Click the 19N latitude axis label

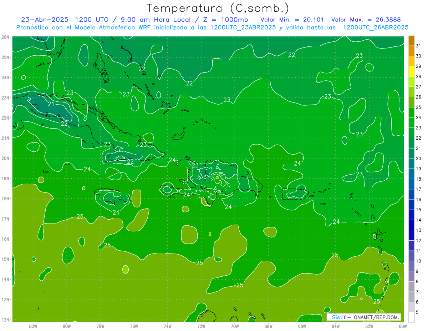[5, 178]
